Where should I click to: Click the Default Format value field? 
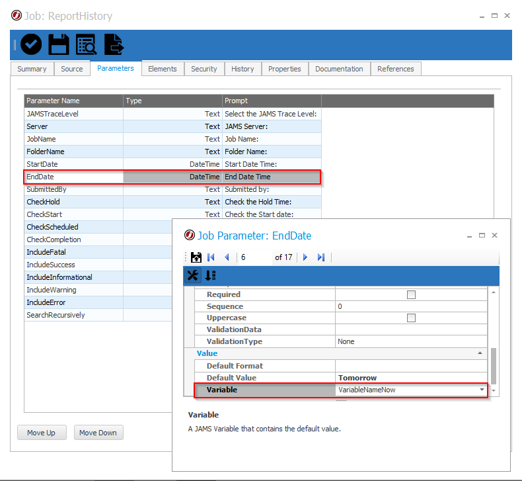point(411,366)
